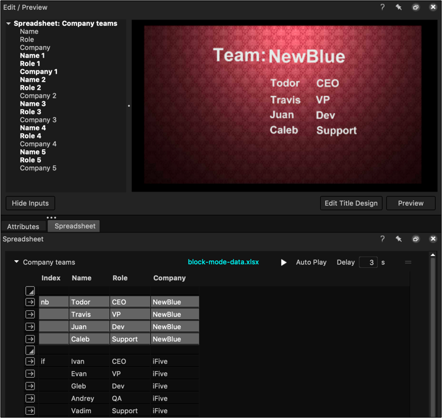
Task: Click the row arrow icon for Caleb
Action: coord(30,339)
